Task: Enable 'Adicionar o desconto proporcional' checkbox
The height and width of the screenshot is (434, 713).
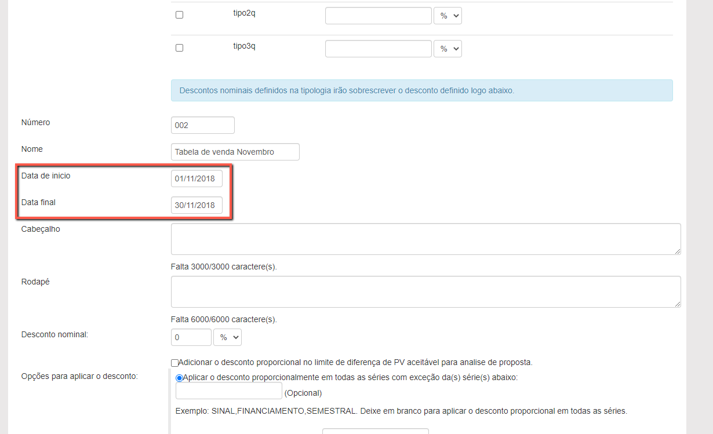Action: tap(175, 363)
